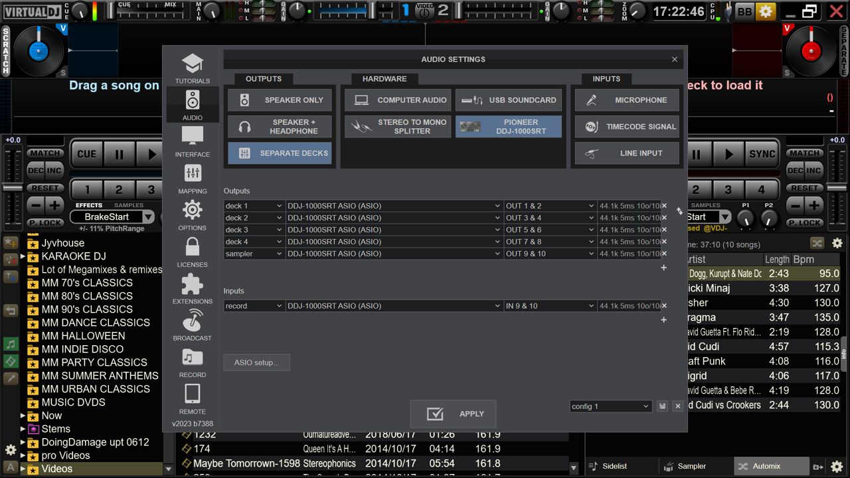Click the left deck MATCH button
Viewport: 850px width, 478px height.
point(45,153)
